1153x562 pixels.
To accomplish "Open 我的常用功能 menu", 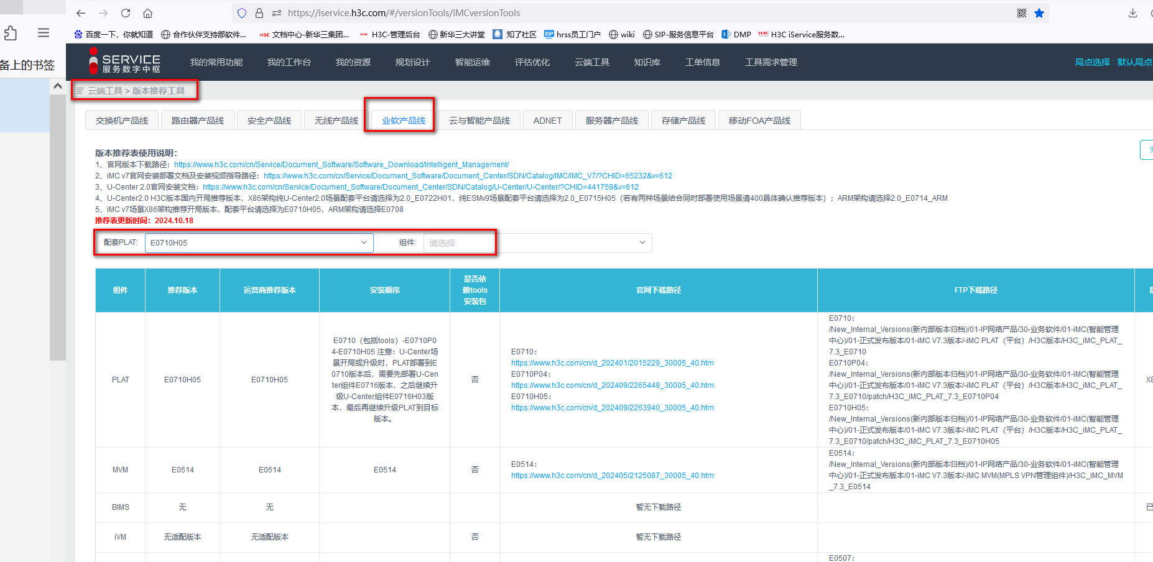I will (216, 62).
